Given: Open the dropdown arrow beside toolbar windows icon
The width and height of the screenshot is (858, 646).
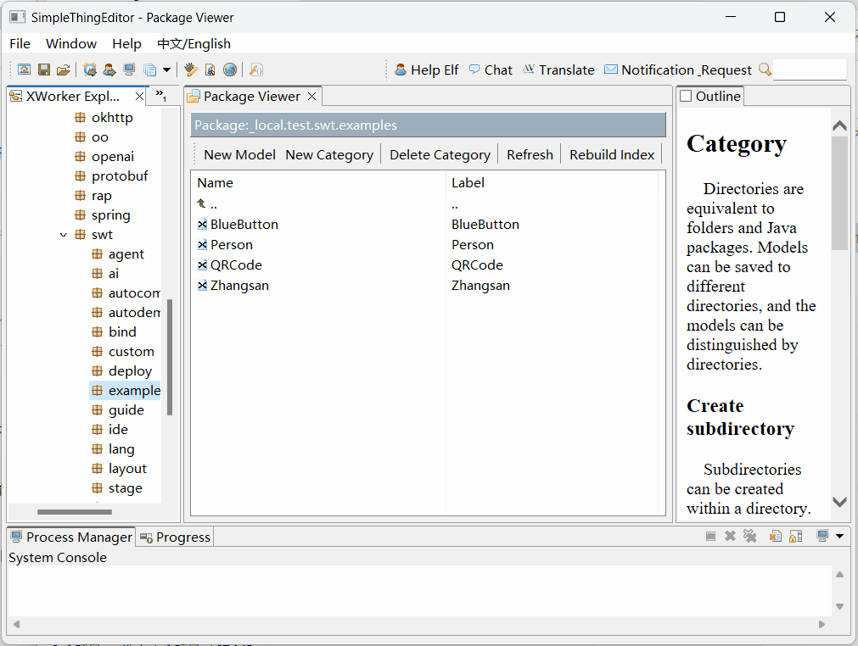Looking at the screenshot, I should click(x=166, y=70).
